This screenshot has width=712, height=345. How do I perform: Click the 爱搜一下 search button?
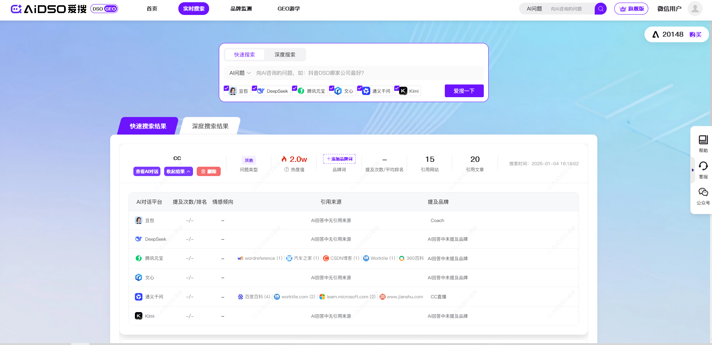(464, 91)
